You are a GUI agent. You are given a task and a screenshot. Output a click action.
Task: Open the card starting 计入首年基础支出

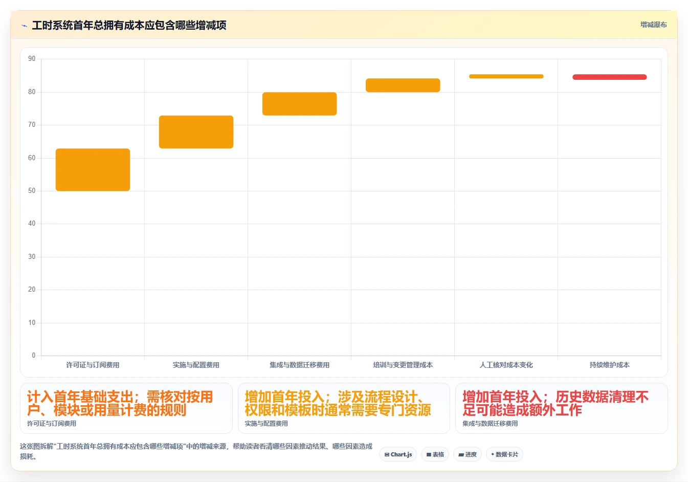coord(126,408)
